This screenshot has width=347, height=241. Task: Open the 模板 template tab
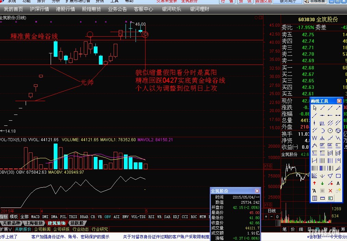click(14, 217)
